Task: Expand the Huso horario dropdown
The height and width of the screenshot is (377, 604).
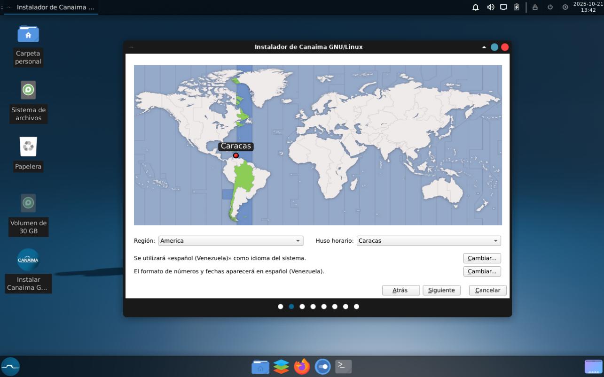Action: pos(428,241)
